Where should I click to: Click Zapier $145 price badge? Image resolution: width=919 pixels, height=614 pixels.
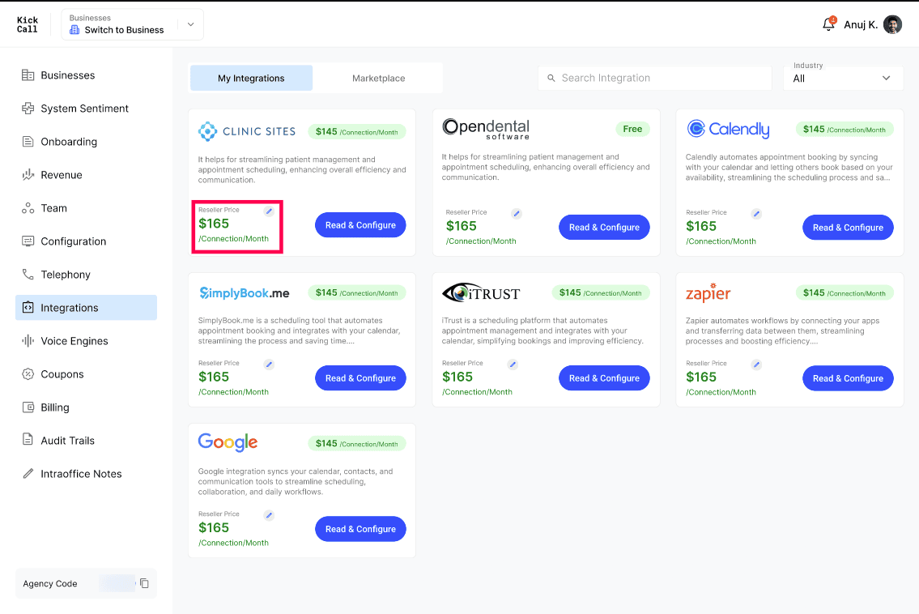845,292
